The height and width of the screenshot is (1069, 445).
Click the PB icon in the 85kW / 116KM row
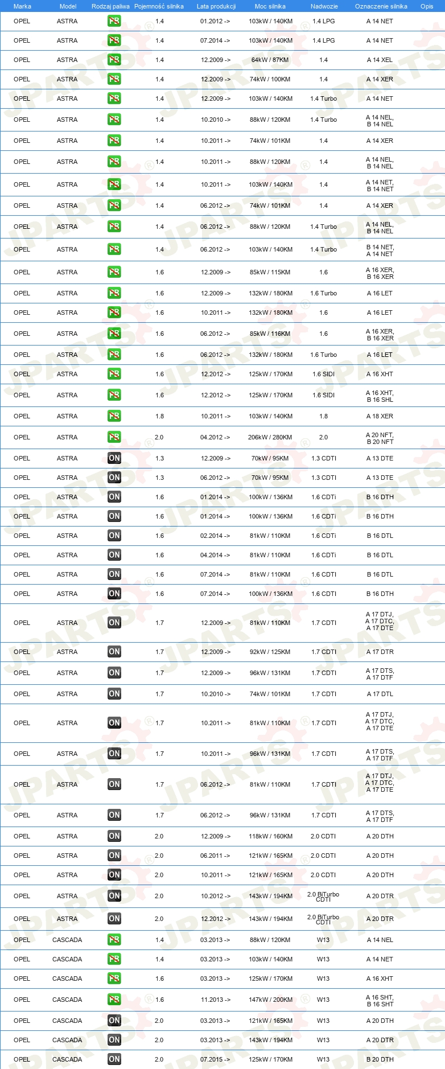click(x=114, y=334)
